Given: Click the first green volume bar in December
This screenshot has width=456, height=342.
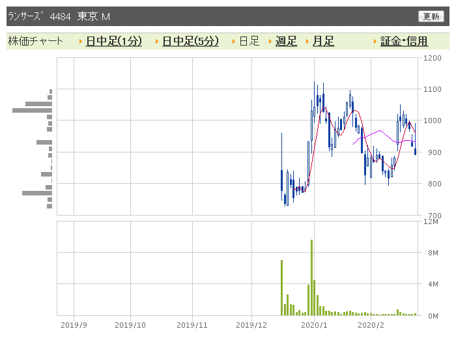Looking at the screenshot, I should (x=282, y=288).
